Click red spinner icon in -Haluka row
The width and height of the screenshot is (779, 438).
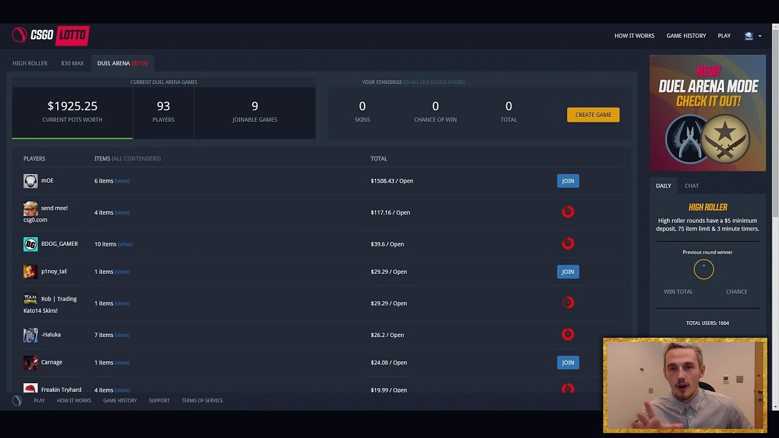click(568, 334)
